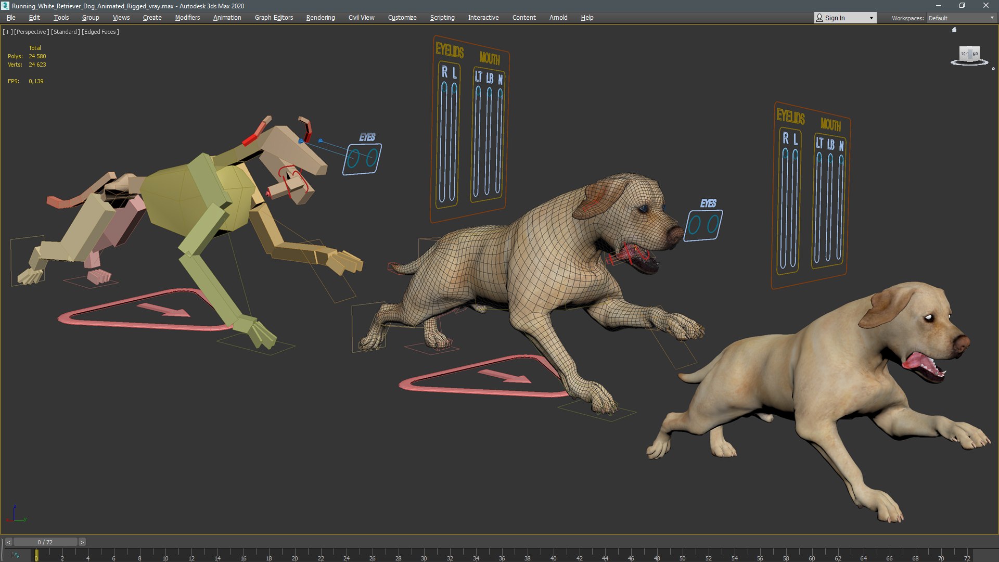999x562 pixels.
Task: Click the 0 / 72 time slider
Action: point(45,542)
